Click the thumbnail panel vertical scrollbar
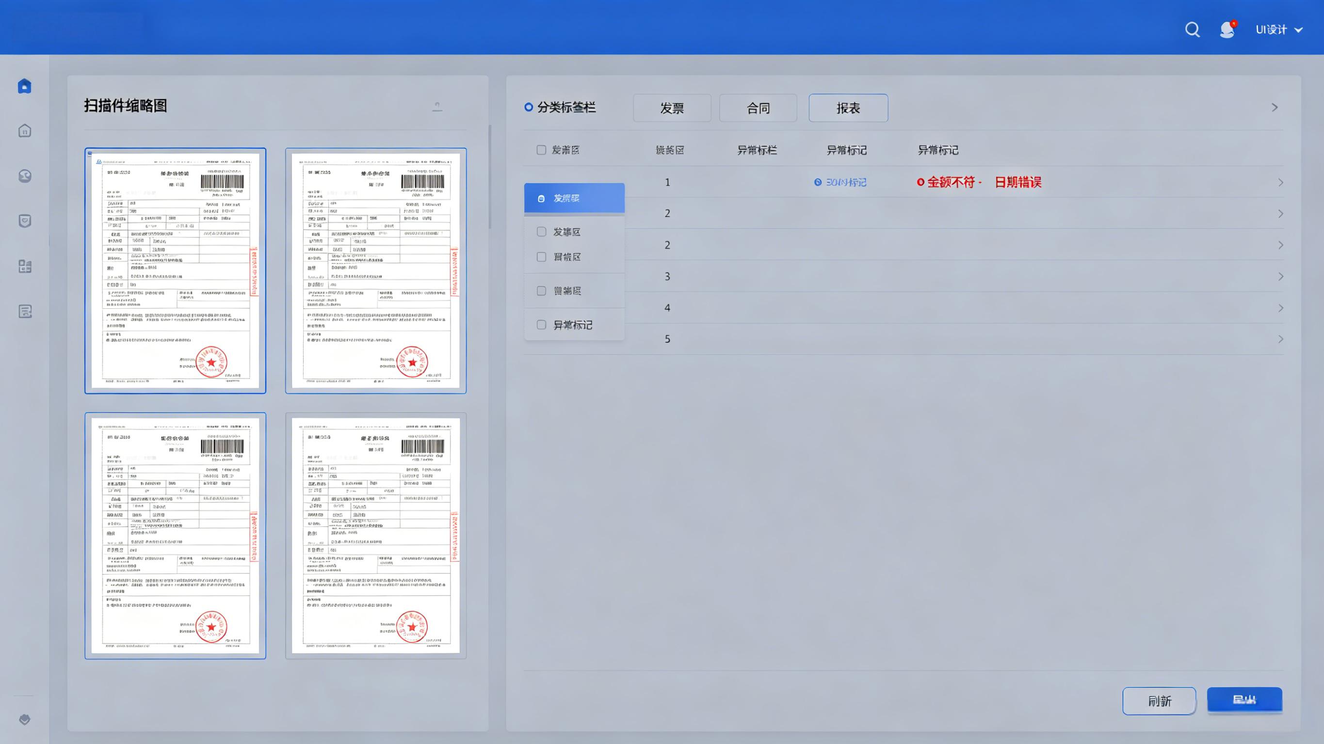Screen dimensions: 1324x744 pyautogui.click(x=490, y=177)
